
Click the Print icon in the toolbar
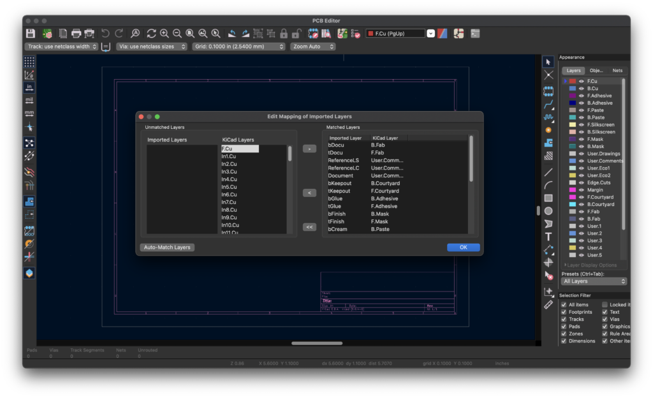click(76, 33)
